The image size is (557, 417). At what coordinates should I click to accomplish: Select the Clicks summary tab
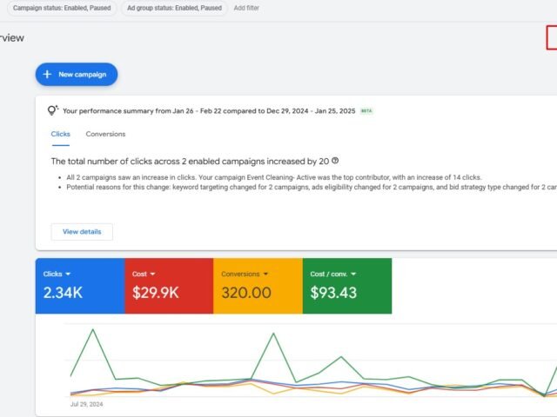point(61,134)
